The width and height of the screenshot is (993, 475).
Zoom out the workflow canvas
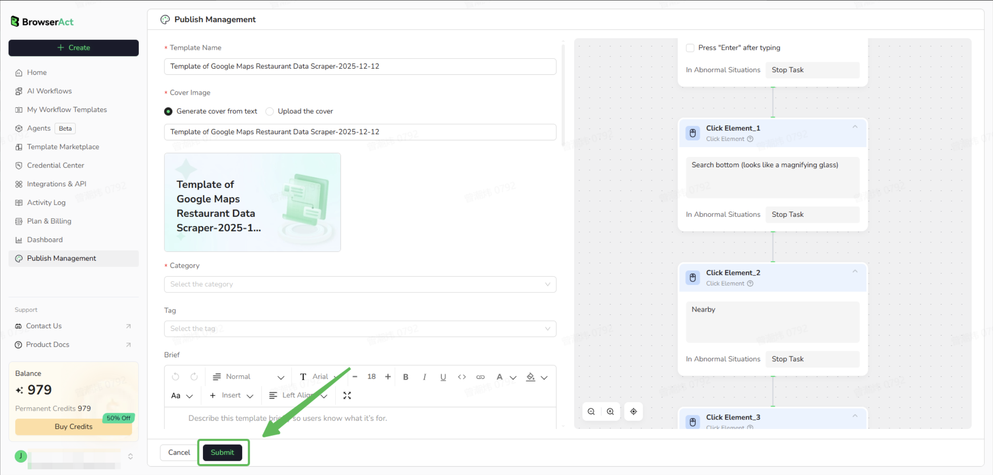(591, 411)
